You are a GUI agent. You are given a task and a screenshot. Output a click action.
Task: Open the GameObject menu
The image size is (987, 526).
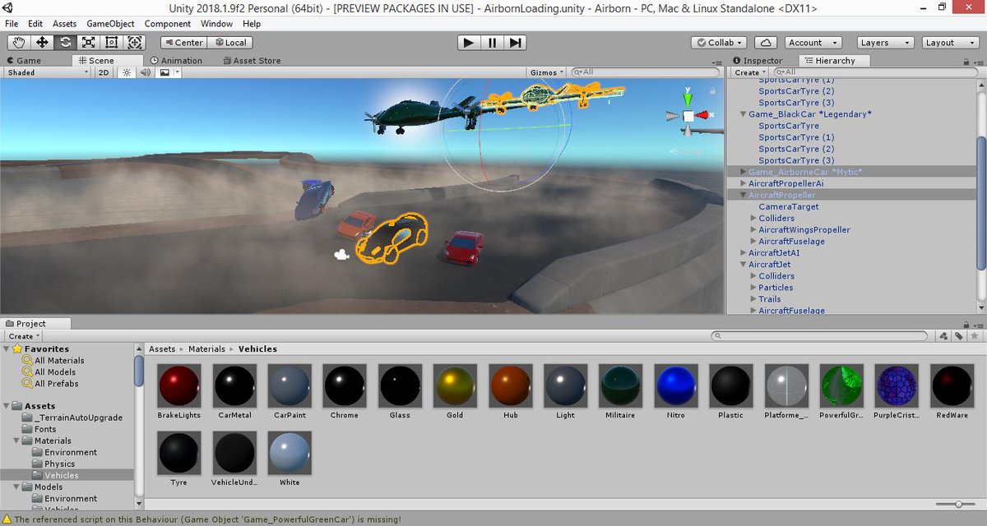coord(110,24)
